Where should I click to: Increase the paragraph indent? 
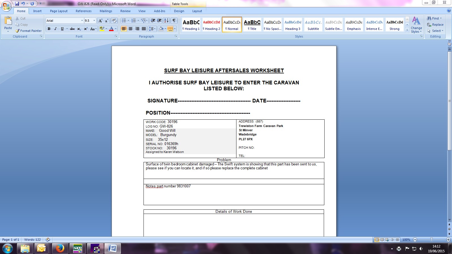pos(159,21)
